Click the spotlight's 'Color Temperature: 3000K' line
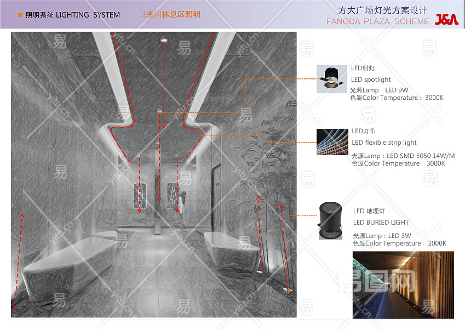Image resolution: width=465 pixels, height=329 pixels. click(x=397, y=98)
